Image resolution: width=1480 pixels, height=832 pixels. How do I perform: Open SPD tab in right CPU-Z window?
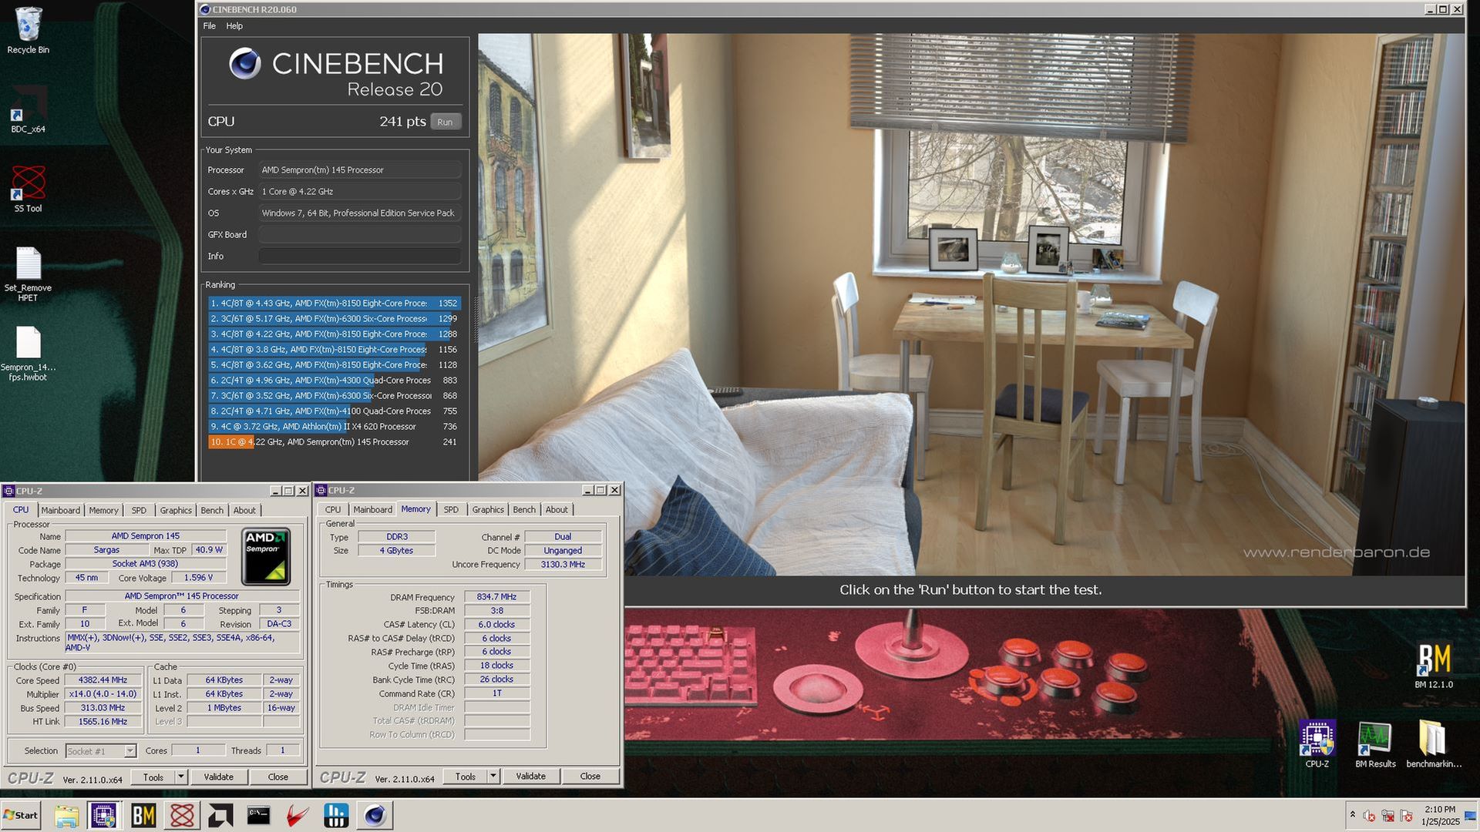click(451, 510)
